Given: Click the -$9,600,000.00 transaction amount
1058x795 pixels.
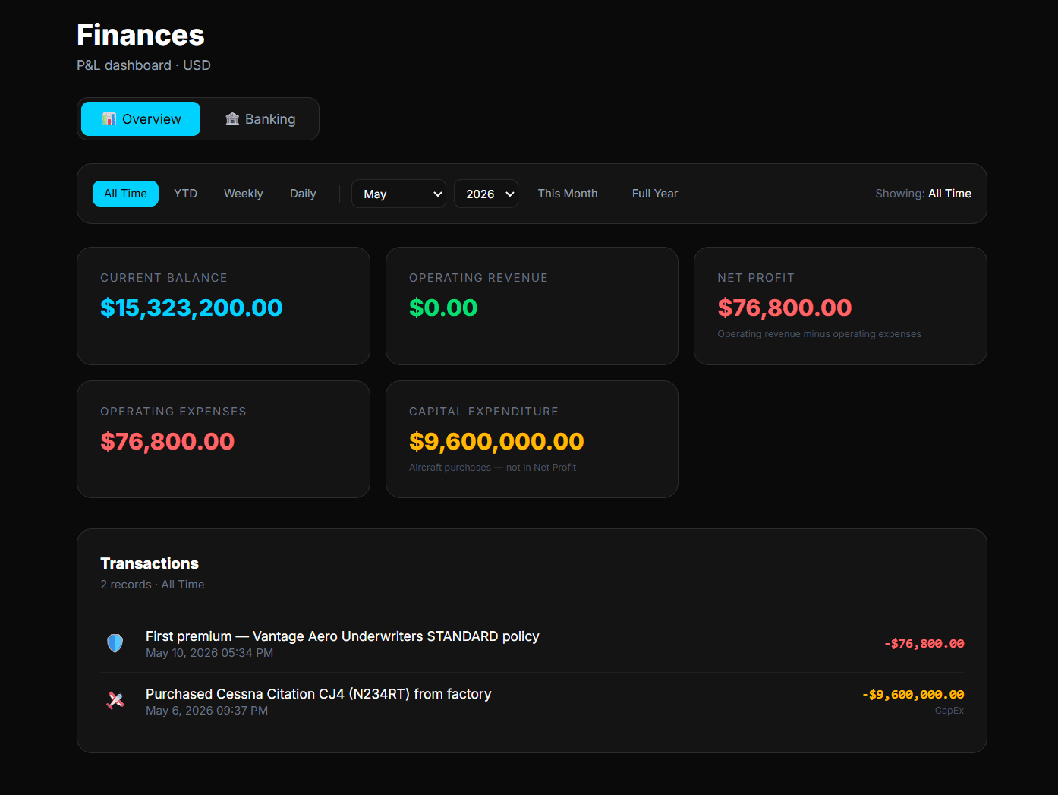Looking at the screenshot, I should tap(913, 695).
